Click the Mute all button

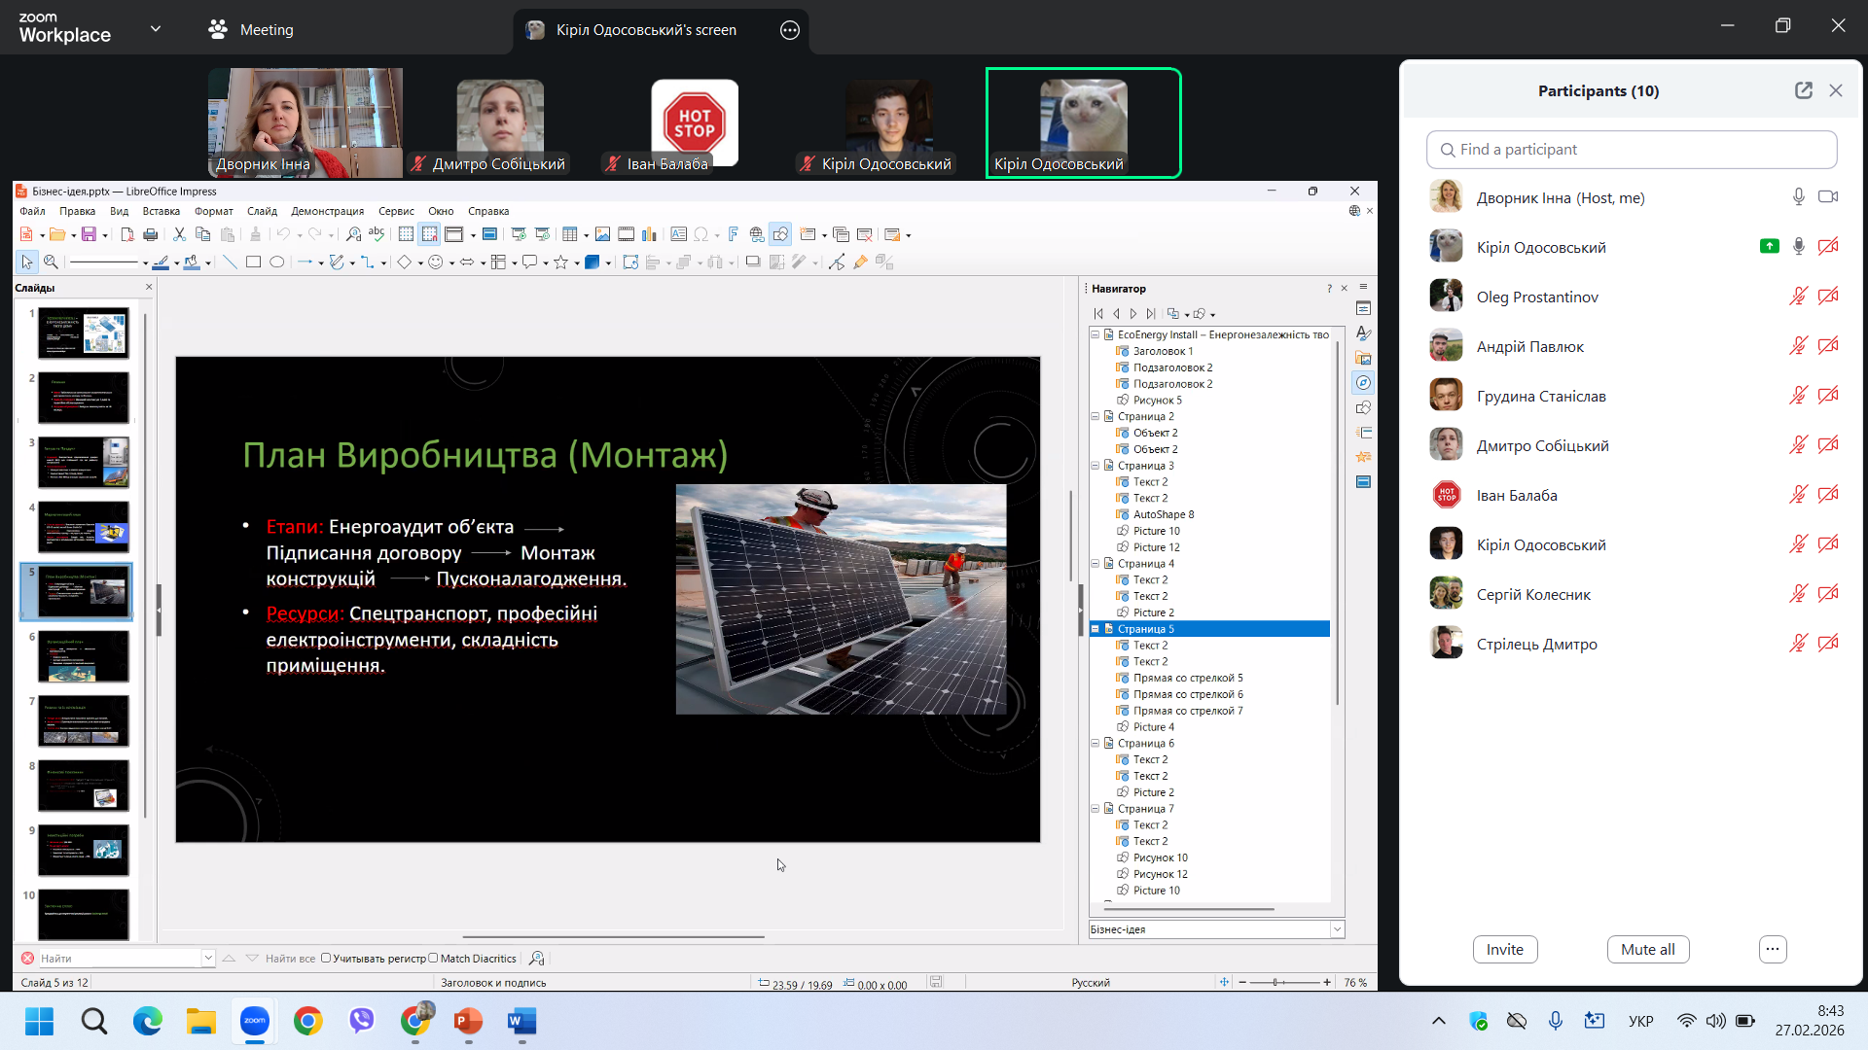click(1647, 949)
